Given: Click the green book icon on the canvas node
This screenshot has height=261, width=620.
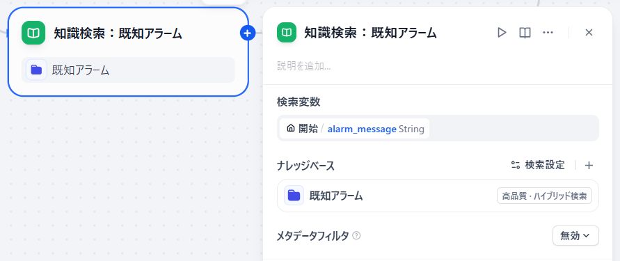Looking at the screenshot, I should 33,33.
